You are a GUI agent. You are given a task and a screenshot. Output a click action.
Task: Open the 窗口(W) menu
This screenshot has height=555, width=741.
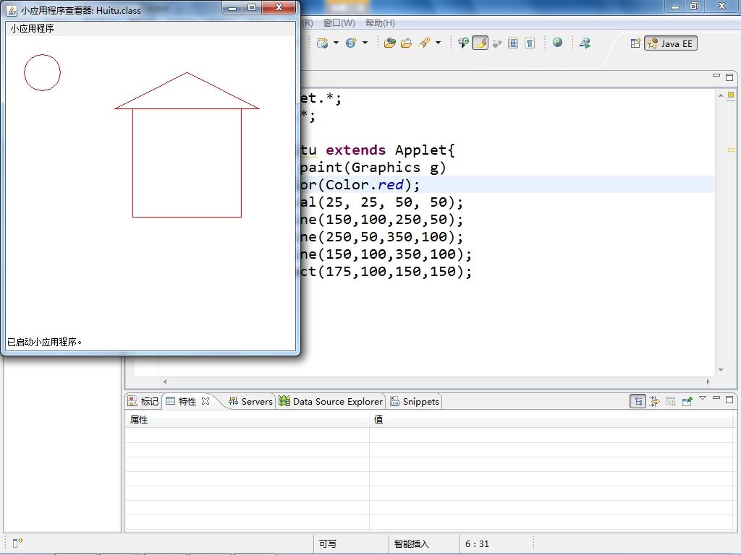click(x=339, y=22)
